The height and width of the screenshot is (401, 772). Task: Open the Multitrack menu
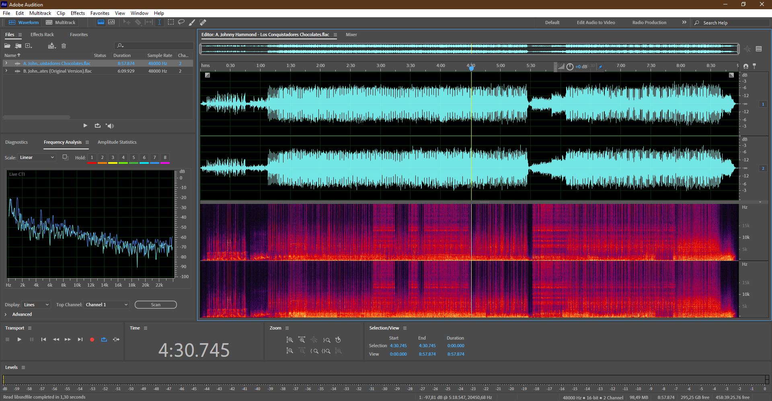pos(40,13)
